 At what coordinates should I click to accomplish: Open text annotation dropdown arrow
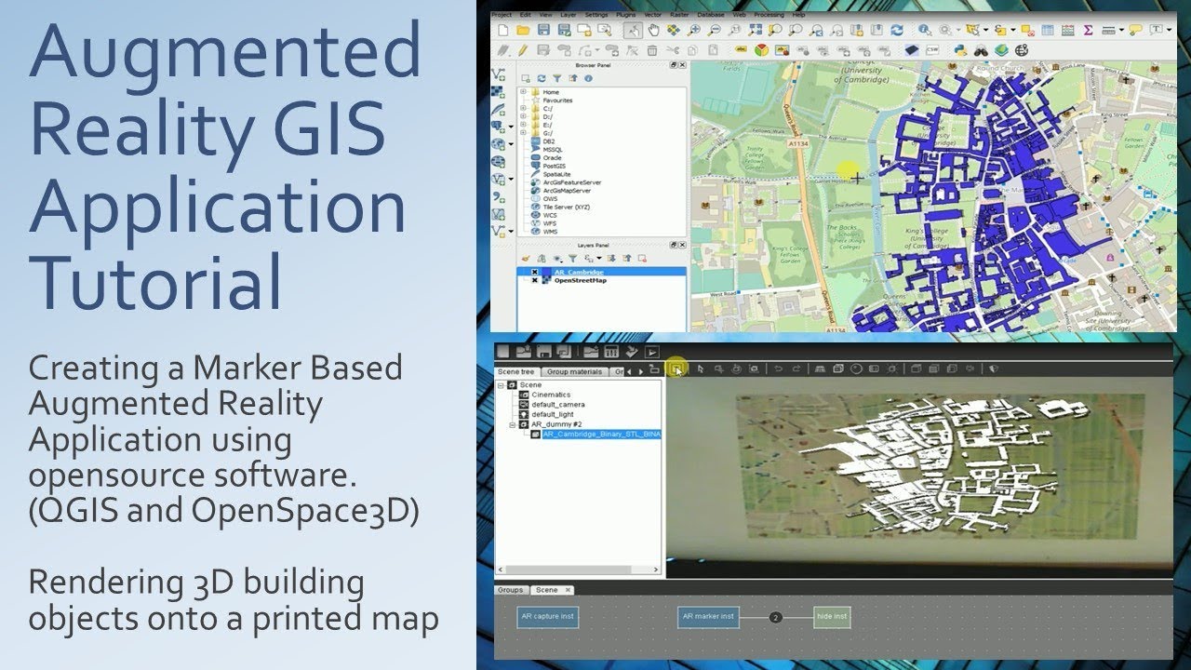tap(1169, 30)
